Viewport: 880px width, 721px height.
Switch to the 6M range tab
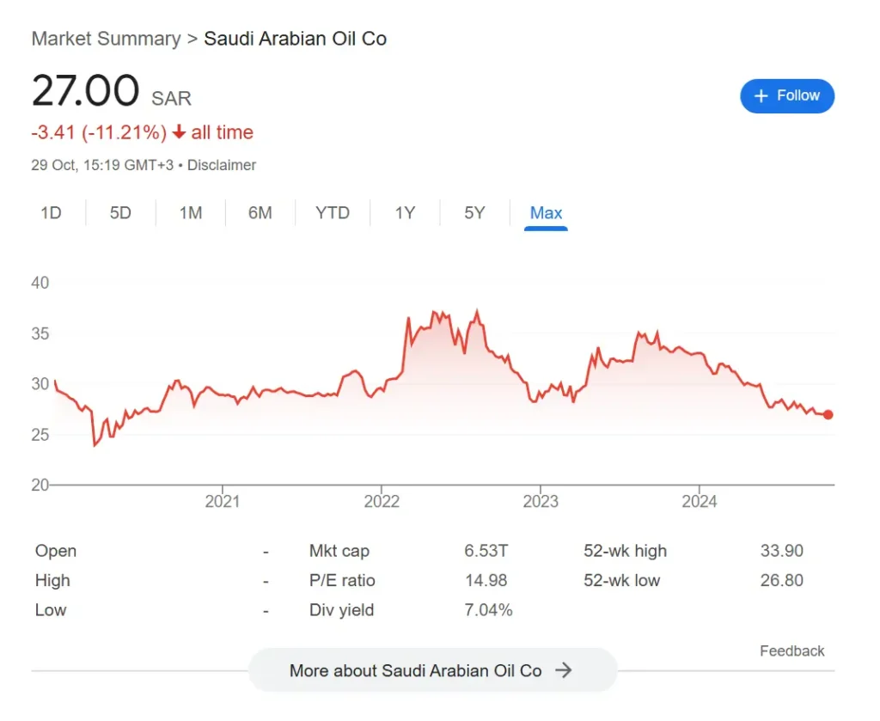[260, 213]
